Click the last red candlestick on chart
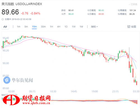This screenshot has height=108, width=140. pos(137,83)
